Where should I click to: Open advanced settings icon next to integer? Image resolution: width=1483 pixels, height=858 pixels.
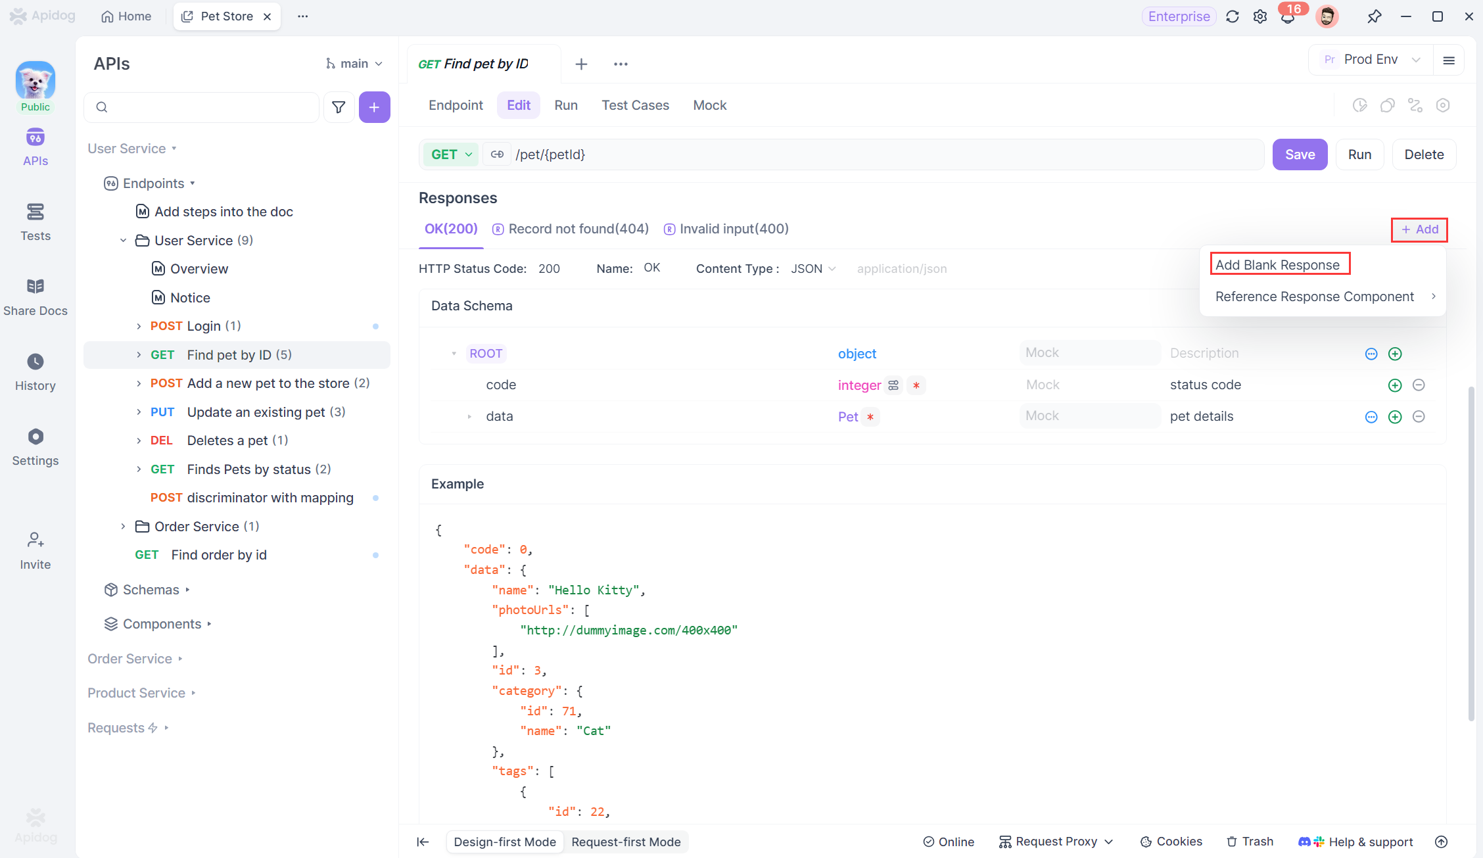pos(893,385)
